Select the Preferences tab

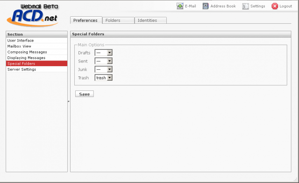coord(86,20)
